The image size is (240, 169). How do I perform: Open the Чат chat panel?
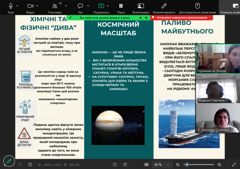click(80, 6)
